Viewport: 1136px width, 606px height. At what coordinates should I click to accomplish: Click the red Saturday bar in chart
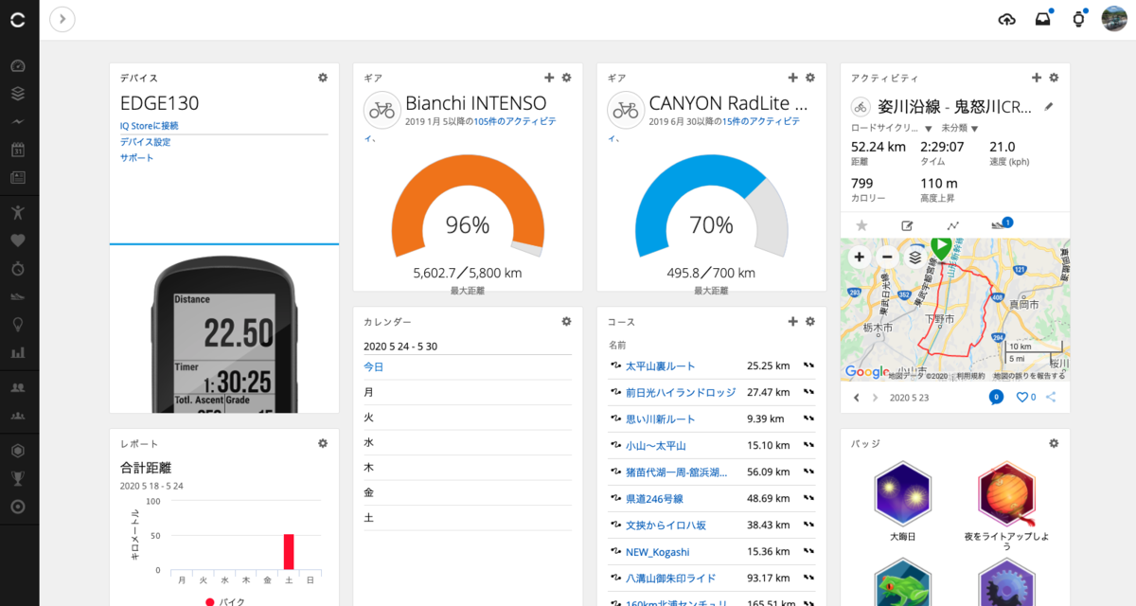[289, 552]
